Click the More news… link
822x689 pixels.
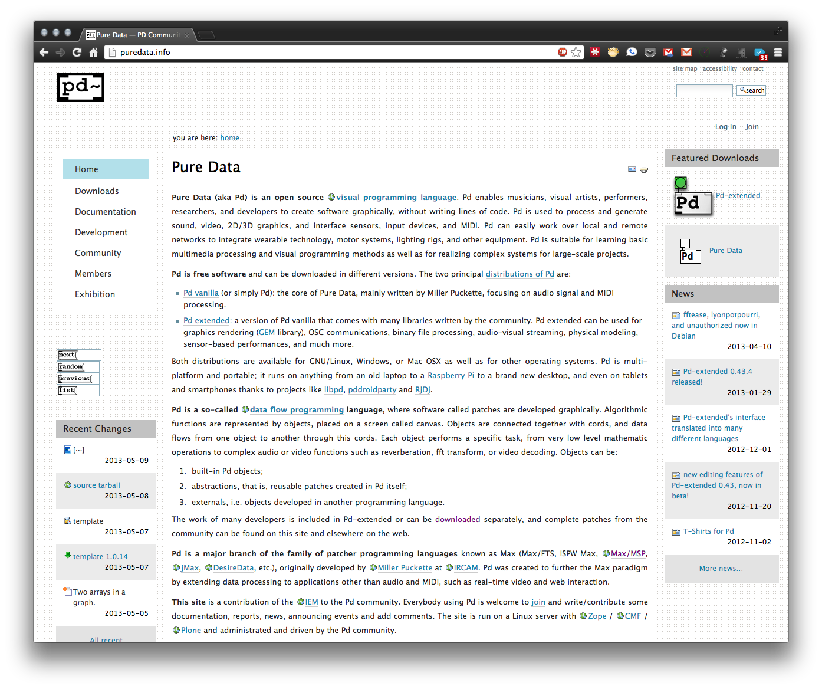pos(721,568)
